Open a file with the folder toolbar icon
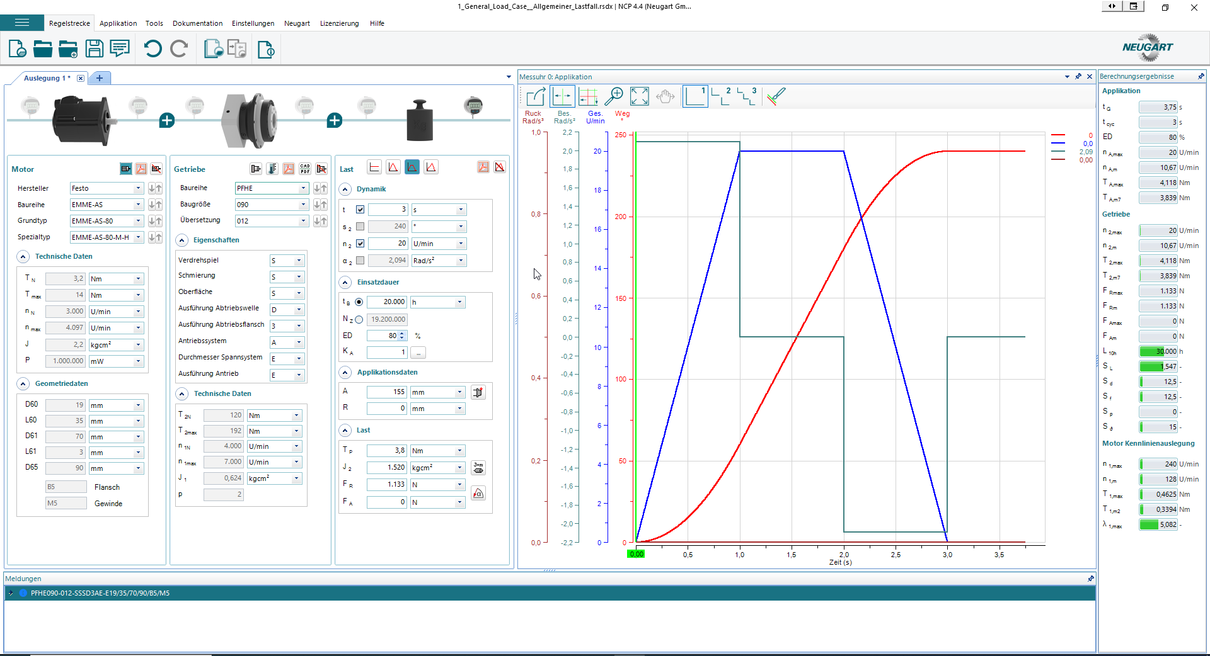The image size is (1210, 656). [43, 48]
